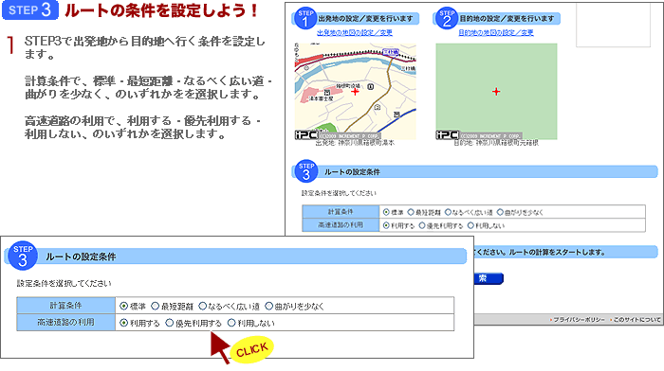This screenshot has height=371, width=664.
Task: Select 最短距離 radio in the small screenshot
Action: pyautogui.click(x=411, y=212)
